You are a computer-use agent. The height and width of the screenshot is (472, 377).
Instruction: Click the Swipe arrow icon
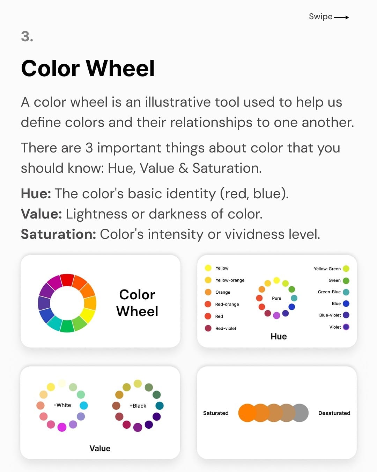click(x=341, y=17)
